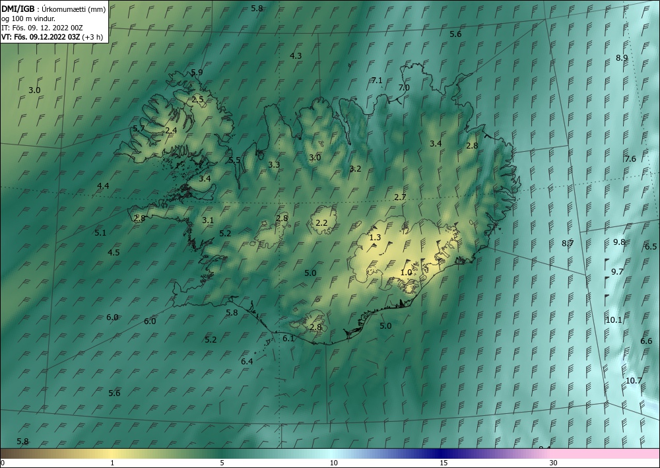Click the 2.5 value in the Westfjords
This screenshot has width=660, height=468.
click(x=197, y=100)
